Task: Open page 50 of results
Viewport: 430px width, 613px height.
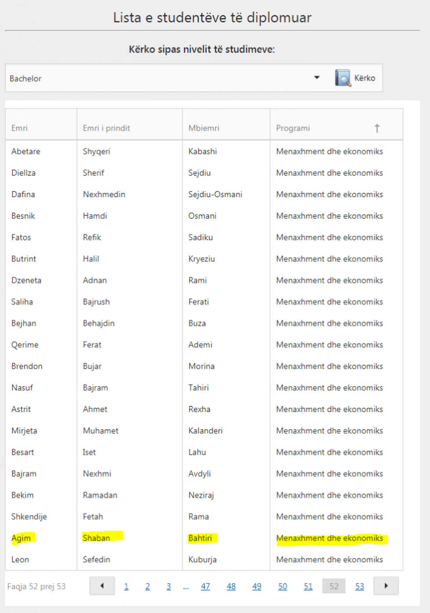Action: [x=283, y=587]
